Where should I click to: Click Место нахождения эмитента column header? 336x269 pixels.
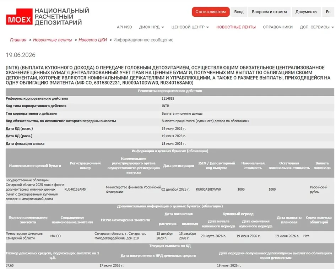(x=125, y=220)
